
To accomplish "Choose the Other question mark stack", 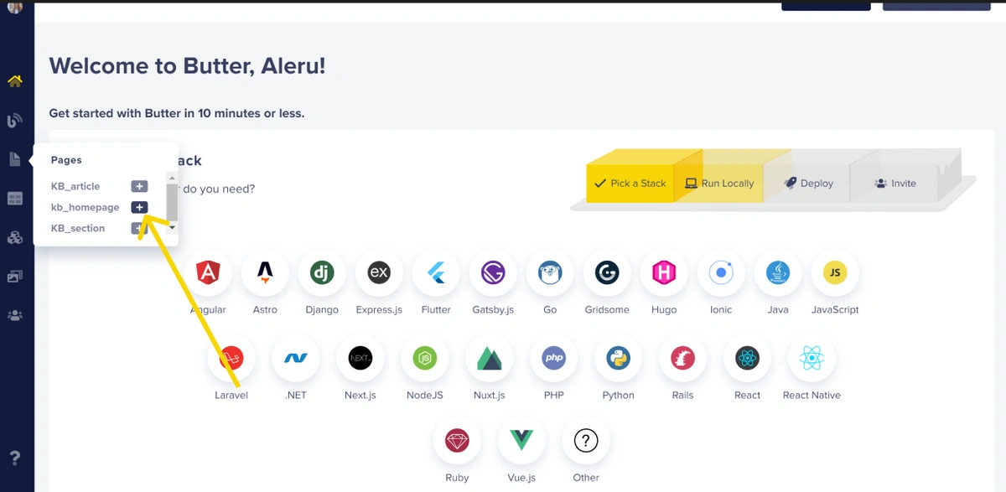I will coord(586,441).
